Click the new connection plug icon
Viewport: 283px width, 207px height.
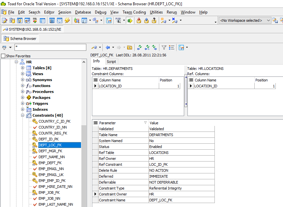click(164, 20)
